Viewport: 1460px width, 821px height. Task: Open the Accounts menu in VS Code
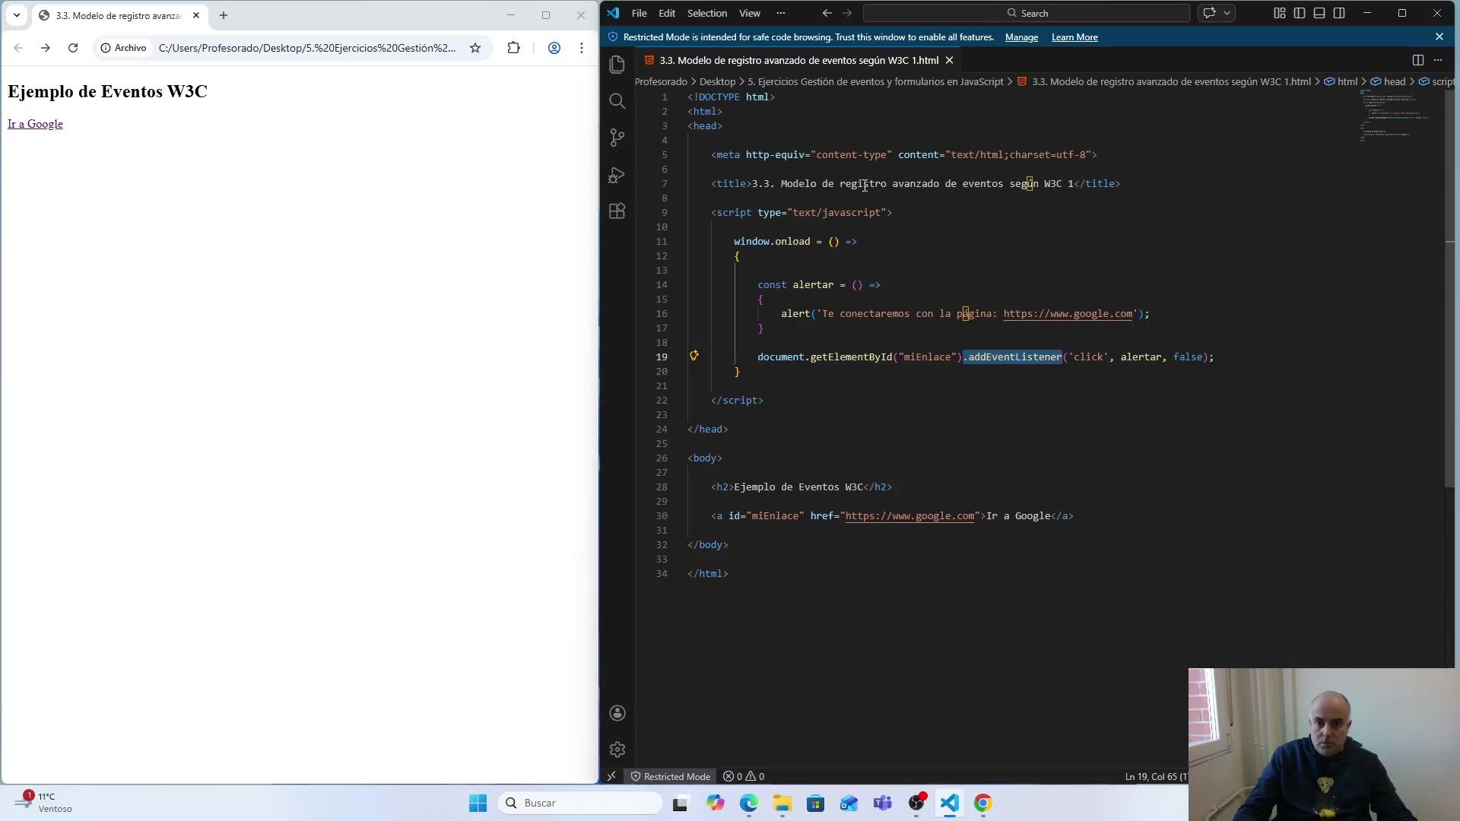(617, 713)
